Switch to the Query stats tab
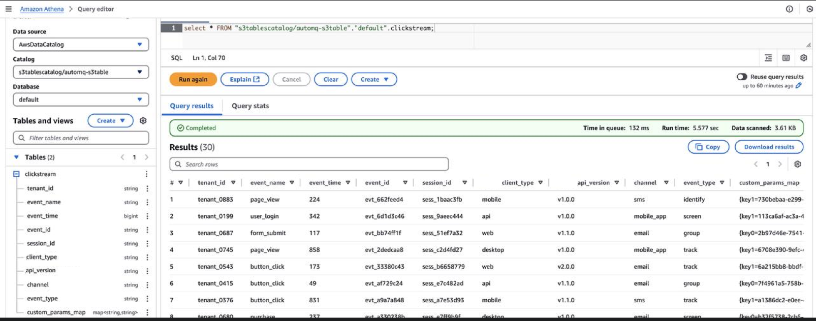The width and height of the screenshot is (816, 321). coord(250,106)
